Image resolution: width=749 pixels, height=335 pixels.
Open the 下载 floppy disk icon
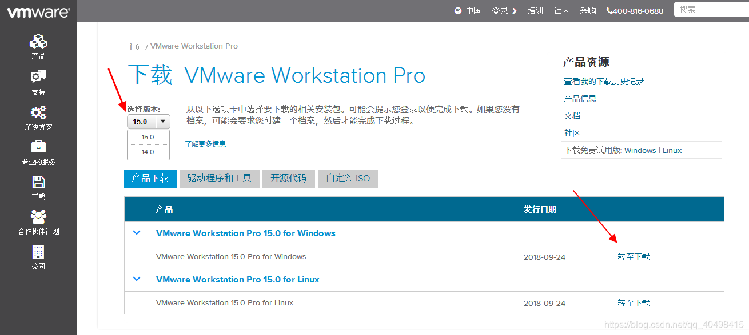point(38,182)
